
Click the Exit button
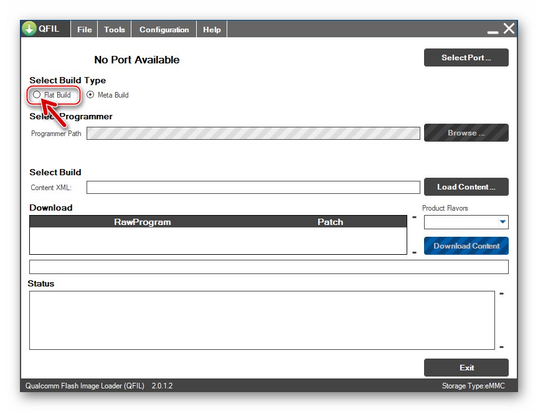point(466,367)
